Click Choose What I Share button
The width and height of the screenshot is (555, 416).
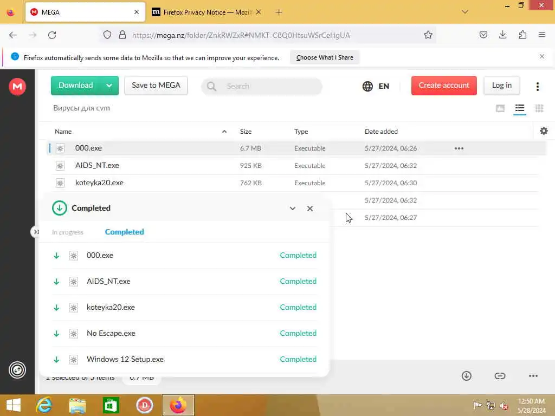(x=325, y=57)
